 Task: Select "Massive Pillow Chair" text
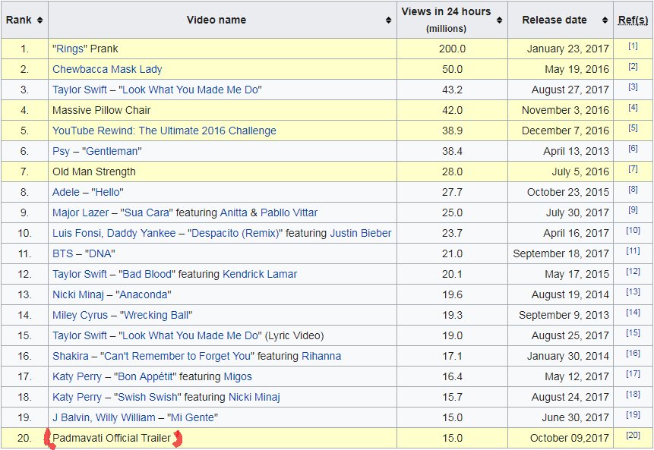(101, 110)
